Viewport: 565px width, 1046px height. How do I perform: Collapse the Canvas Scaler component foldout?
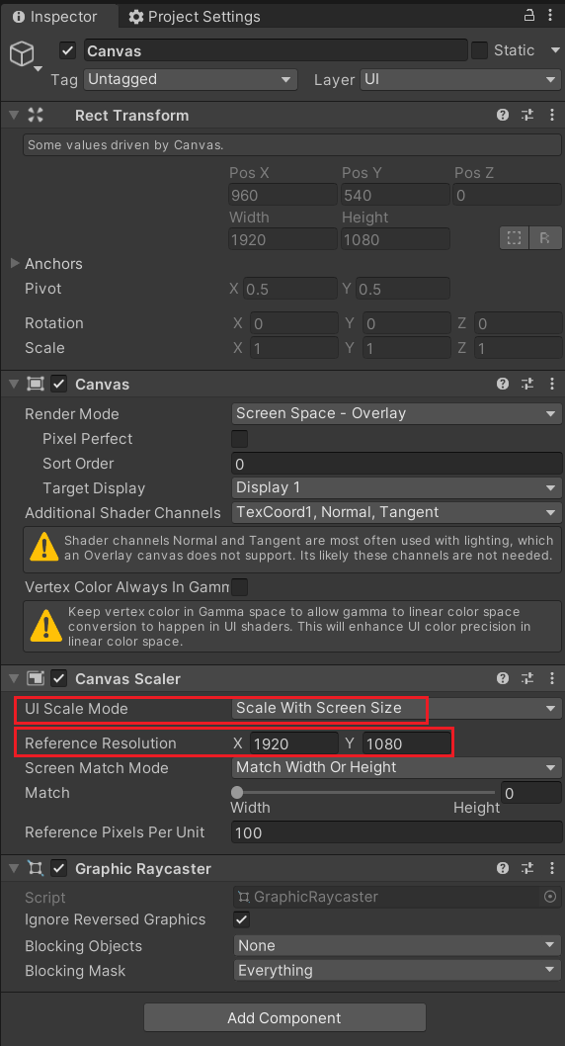[13, 678]
